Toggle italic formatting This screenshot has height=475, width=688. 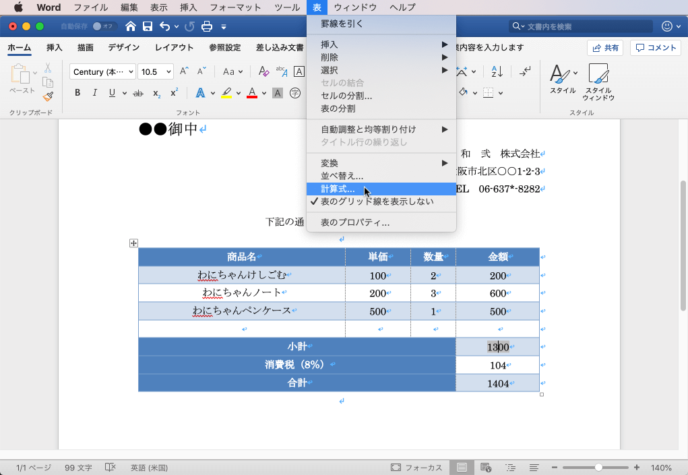point(95,92)
